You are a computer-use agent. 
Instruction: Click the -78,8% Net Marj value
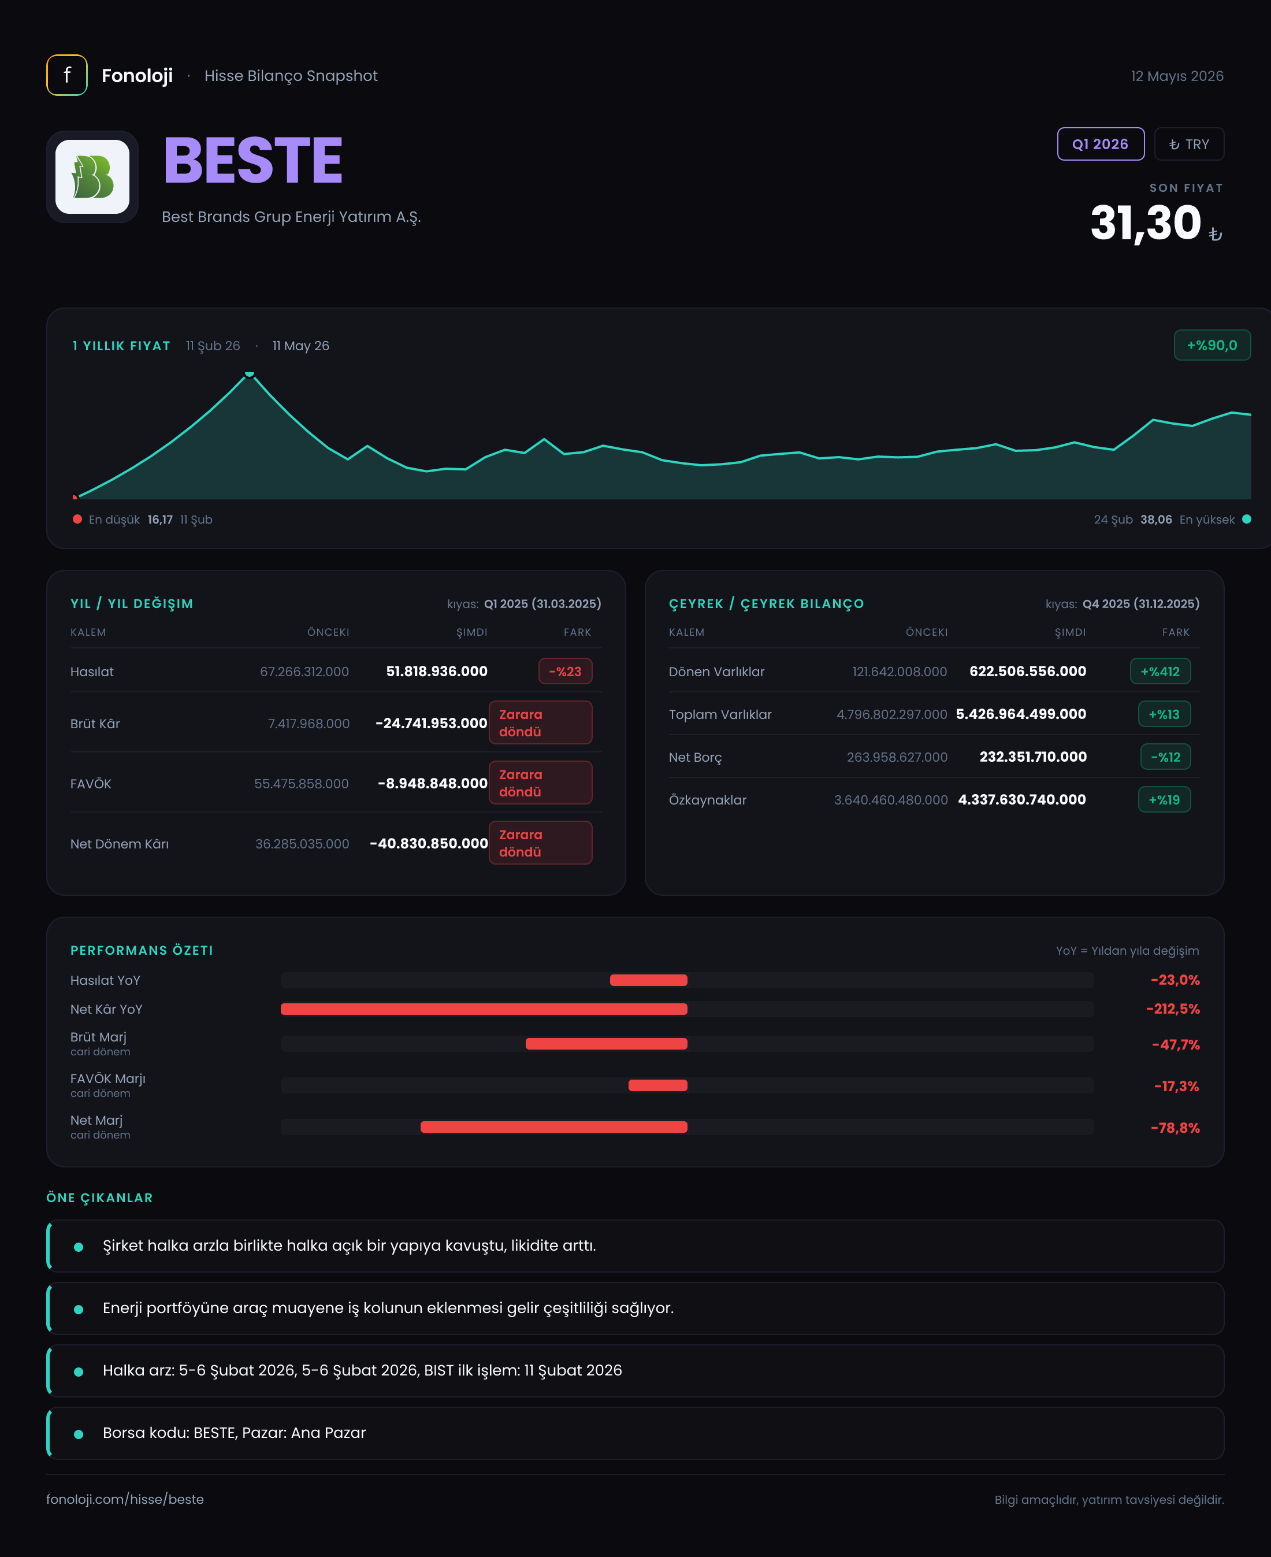point(1175,1128)
